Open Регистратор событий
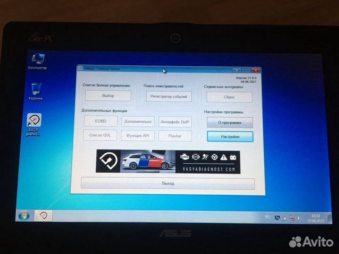The image size is (339, 254). 169,96
